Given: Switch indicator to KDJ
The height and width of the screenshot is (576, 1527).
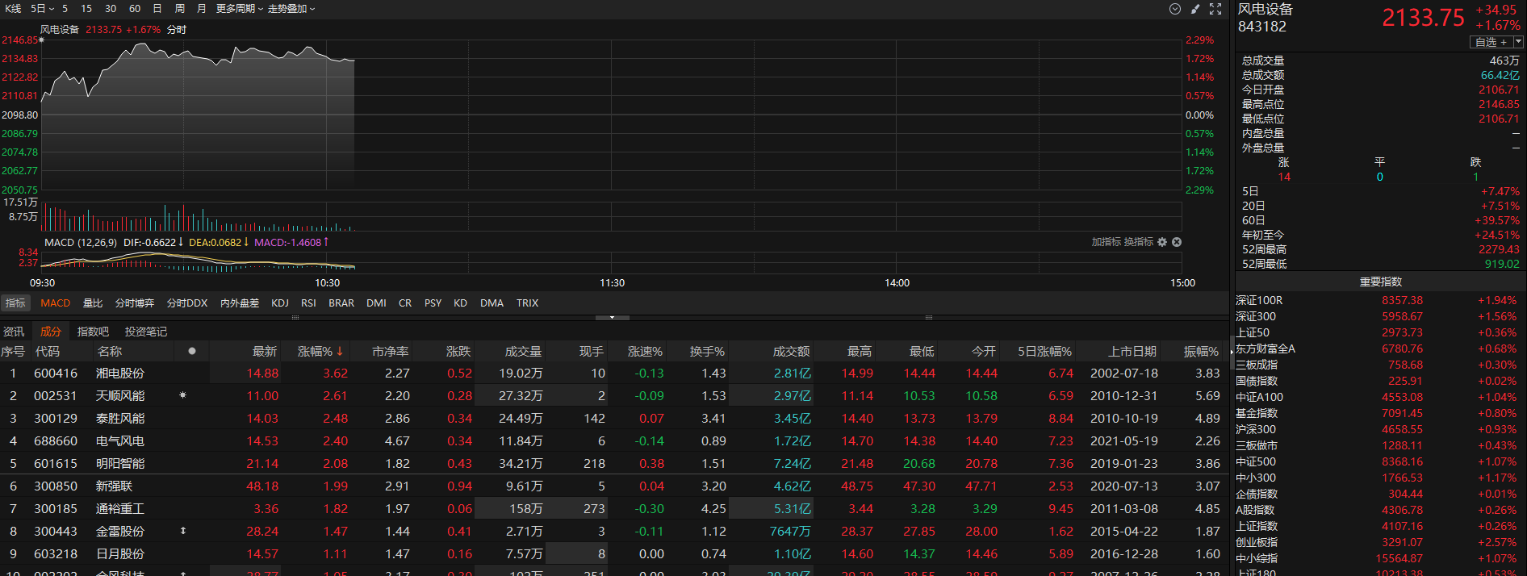Looking at the screenshot, I should (280, 303).
